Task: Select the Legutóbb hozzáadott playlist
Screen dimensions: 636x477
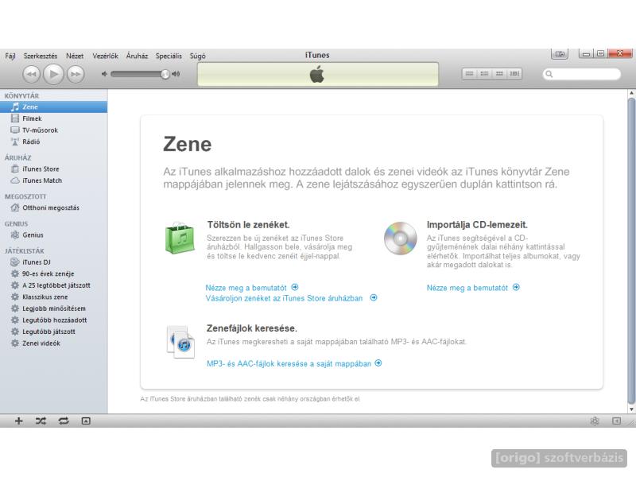Action: 53,320
